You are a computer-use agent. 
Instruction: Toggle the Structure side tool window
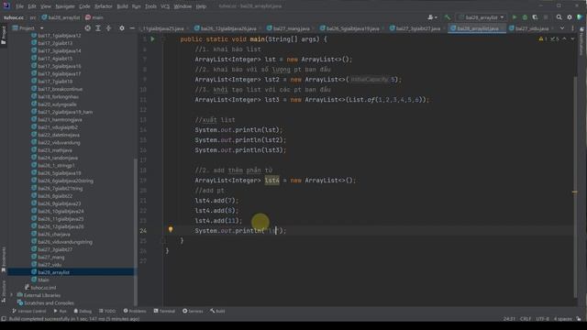click(4, 291)
